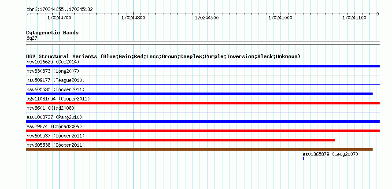392x189 pixels.
Task: Select the red nsv605537 loss bar
Action: (181, 140)
